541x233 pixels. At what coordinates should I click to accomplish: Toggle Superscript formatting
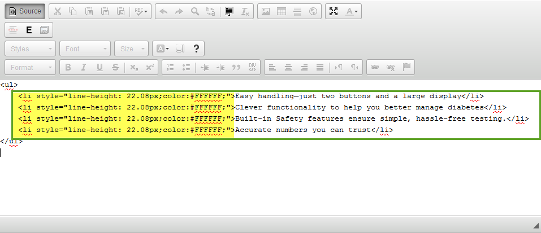(150, 68)
